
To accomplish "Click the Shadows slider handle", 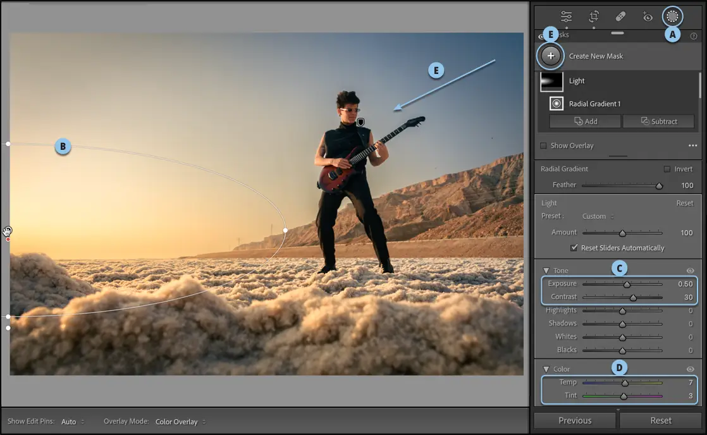I will click(622, 324).
